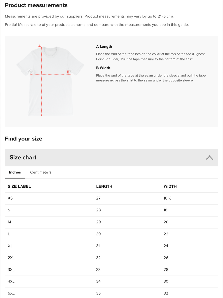Click the B Width heading

[103, 68]
